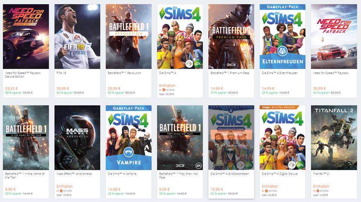Click the EA logo on Die Sims 4 cover
Screen dimensions: 361x202
tap(198, 64)
